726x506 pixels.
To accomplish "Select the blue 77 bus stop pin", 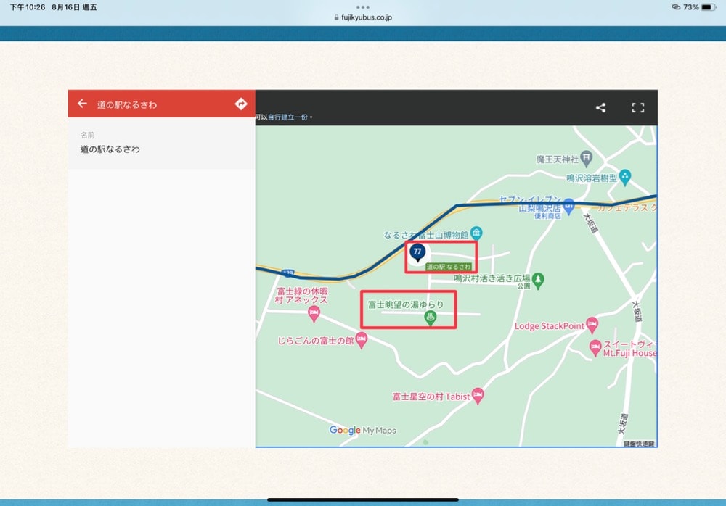I will coord(417,253).
